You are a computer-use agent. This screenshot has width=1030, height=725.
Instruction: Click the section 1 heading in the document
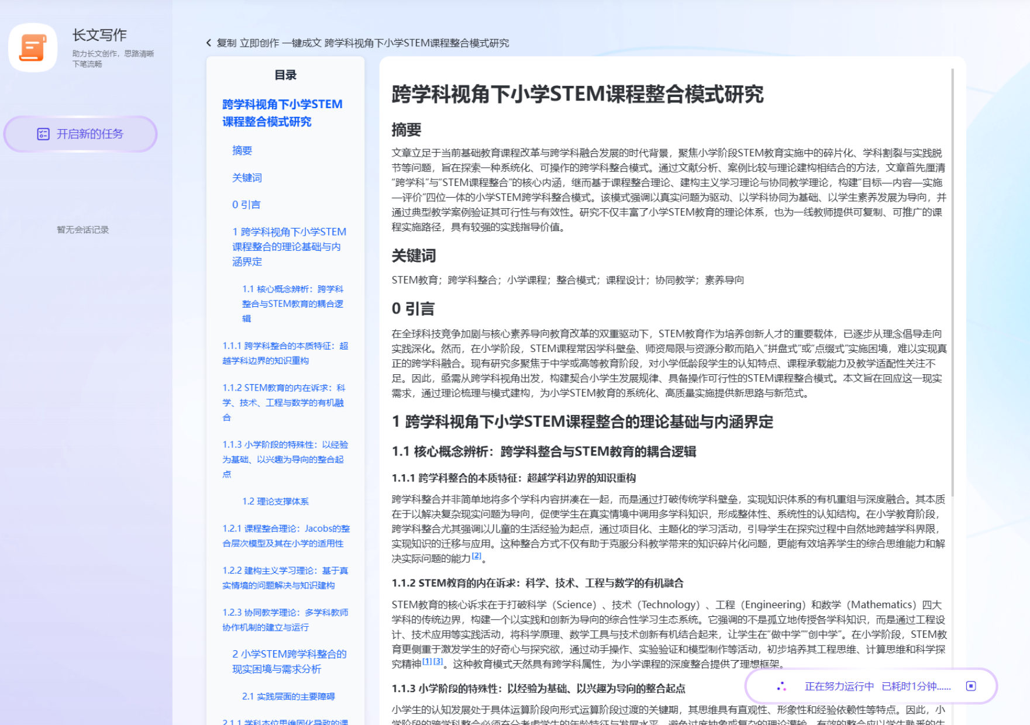[583, 422]
